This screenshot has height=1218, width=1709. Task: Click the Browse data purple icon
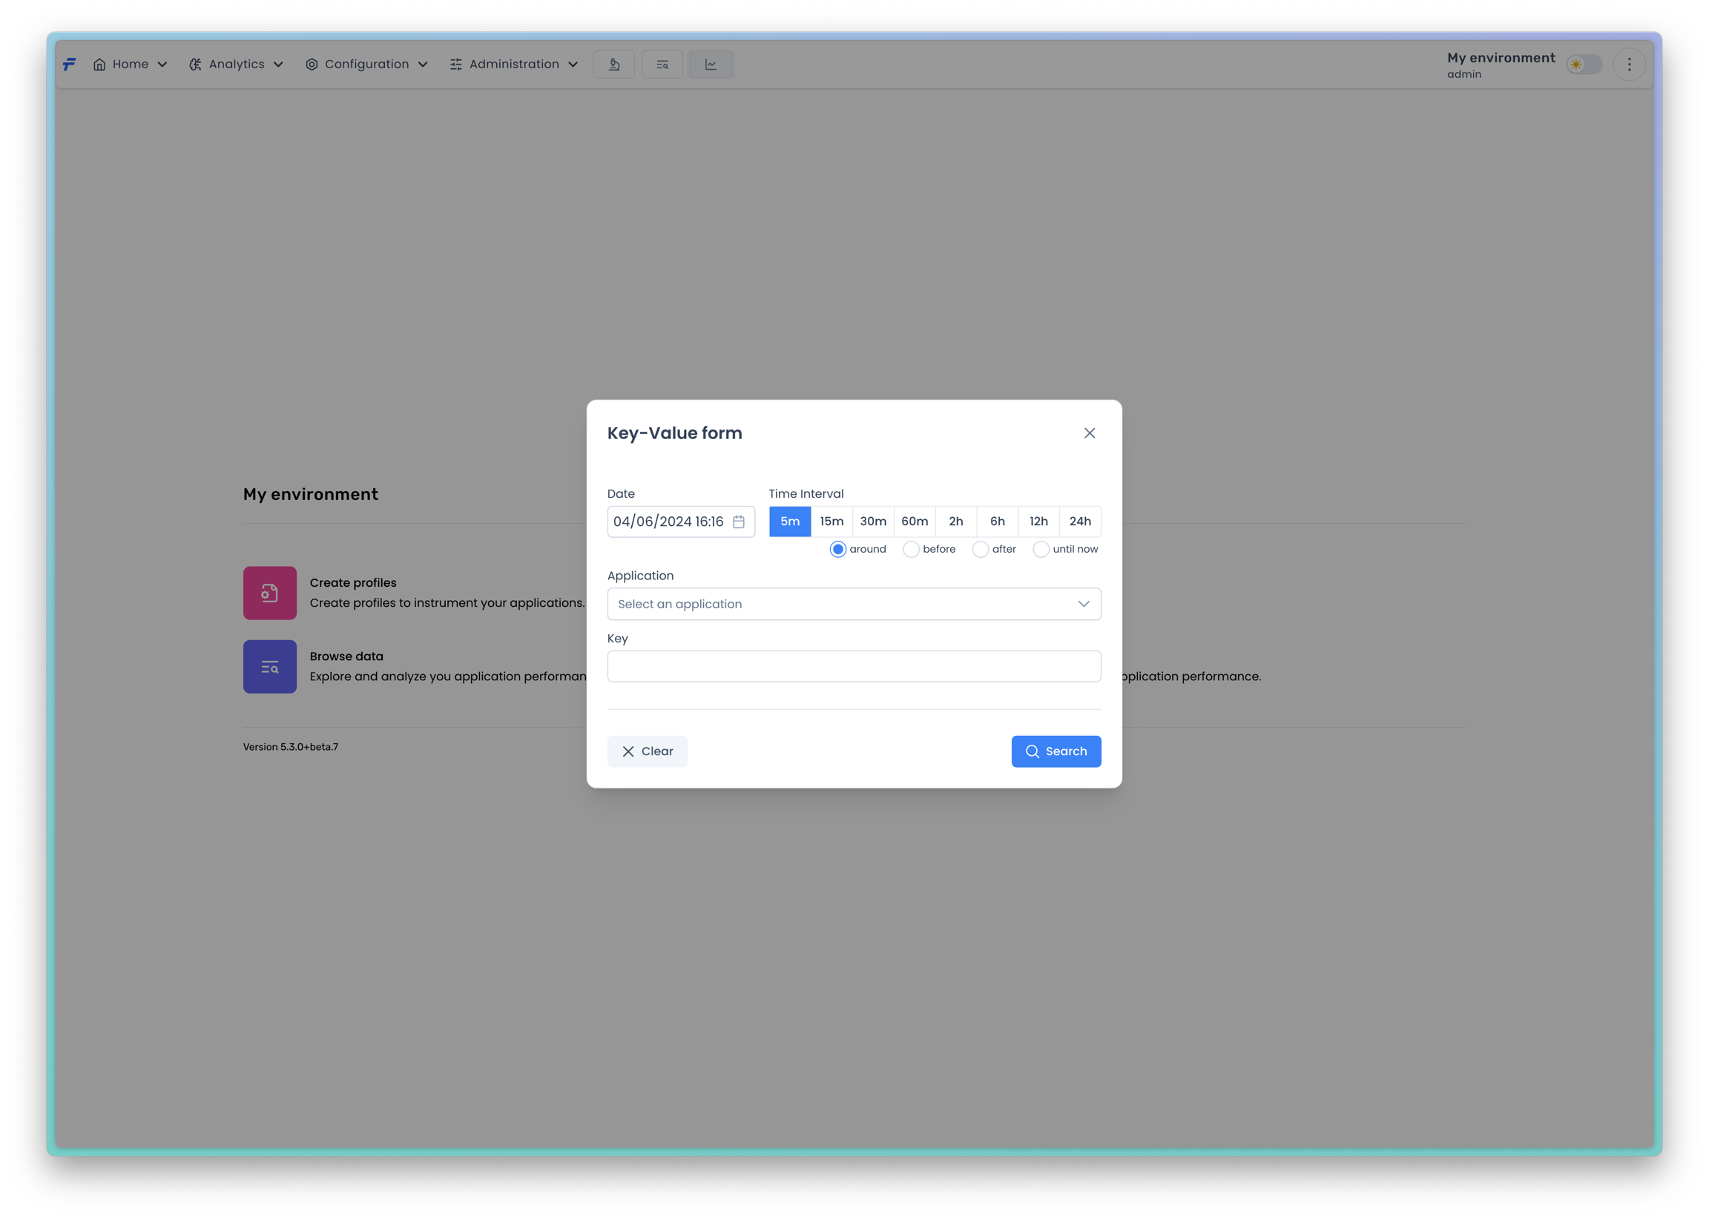pyautogui.click(x=269, y=666)
